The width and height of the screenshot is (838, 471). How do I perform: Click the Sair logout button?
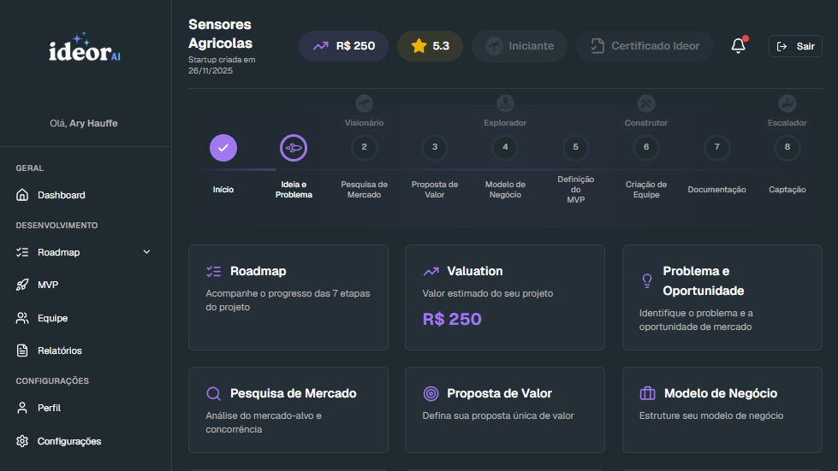pyautogui.click(x=795, y=46)
